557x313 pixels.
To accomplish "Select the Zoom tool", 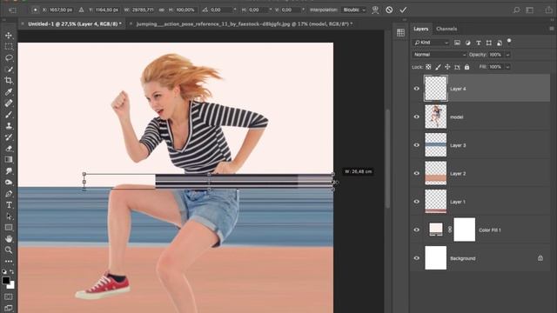I will tap(9, 250).
